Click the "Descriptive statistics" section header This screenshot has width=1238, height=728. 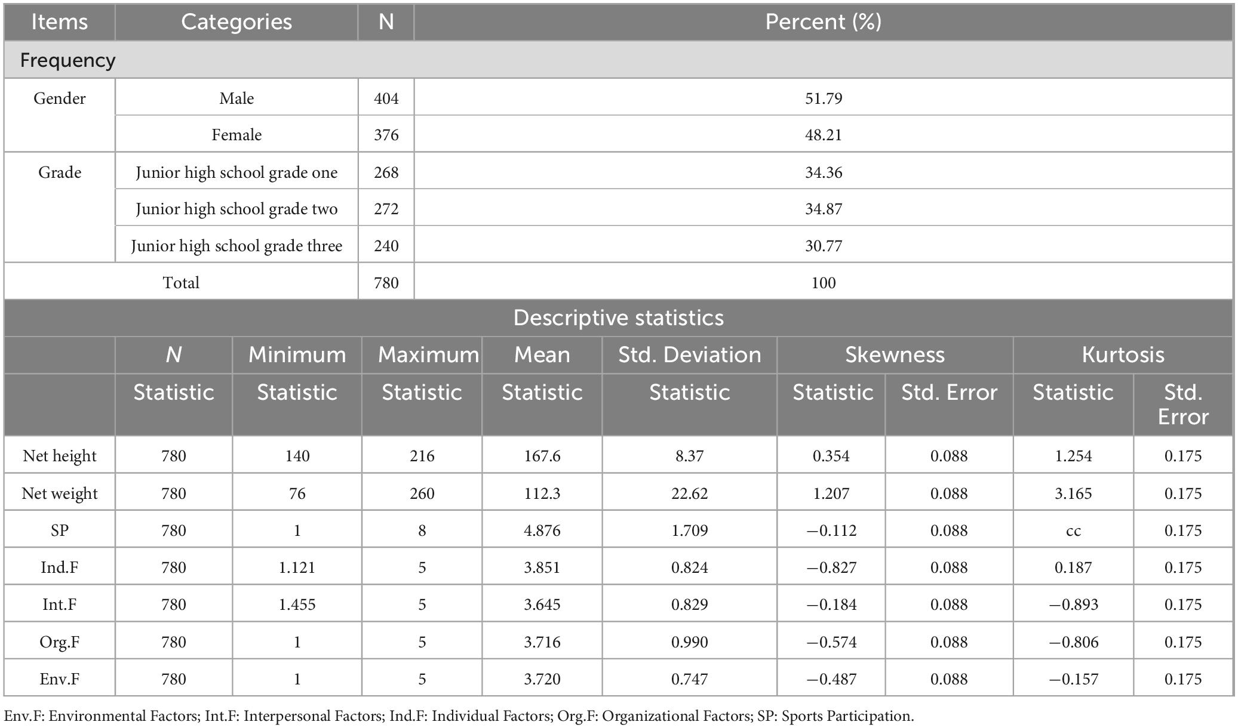(618, 318)
